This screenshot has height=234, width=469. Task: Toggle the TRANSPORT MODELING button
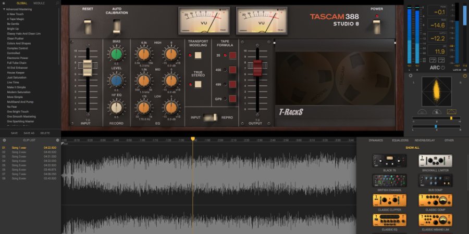[198, 55]
